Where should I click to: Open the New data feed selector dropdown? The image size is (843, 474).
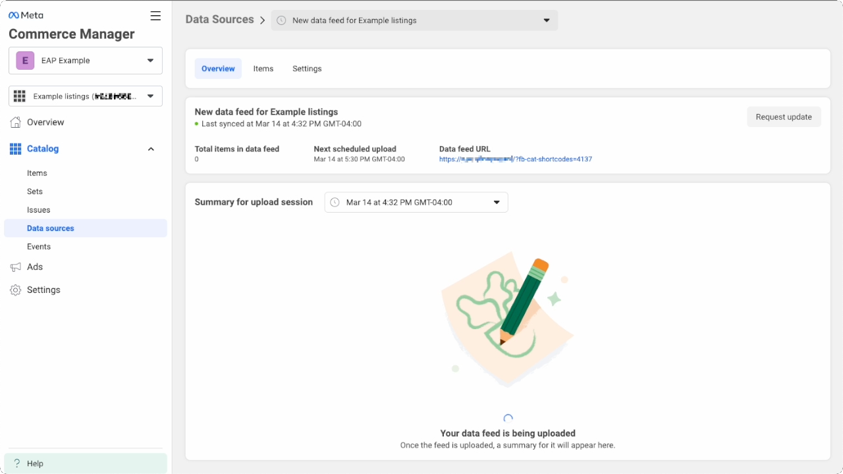pos(414,20)
